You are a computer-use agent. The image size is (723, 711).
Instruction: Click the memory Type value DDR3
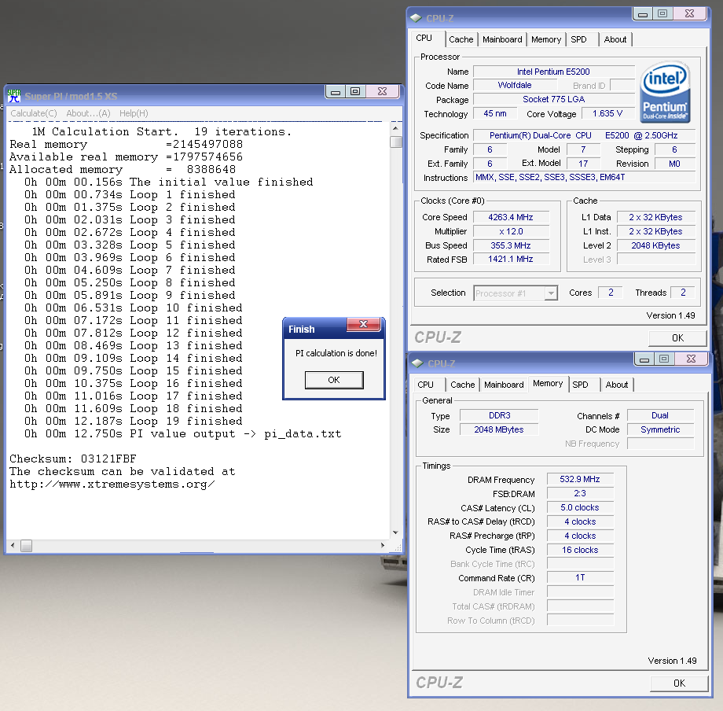[x=499, y=415]
